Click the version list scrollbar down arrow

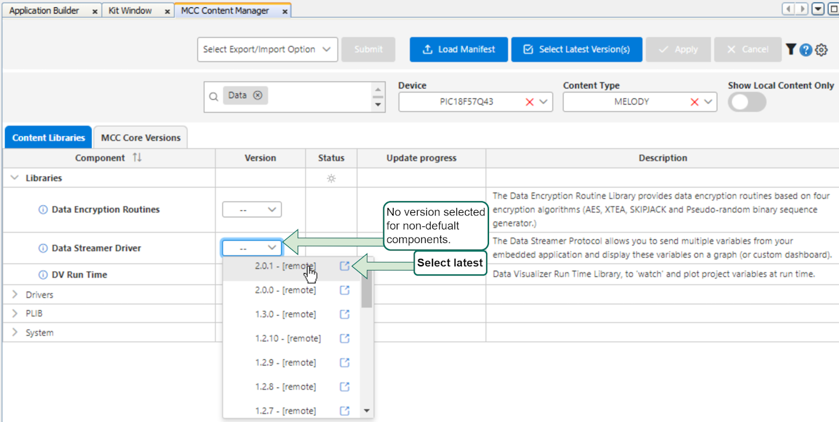pyautogui.click(x=367, y=410)
